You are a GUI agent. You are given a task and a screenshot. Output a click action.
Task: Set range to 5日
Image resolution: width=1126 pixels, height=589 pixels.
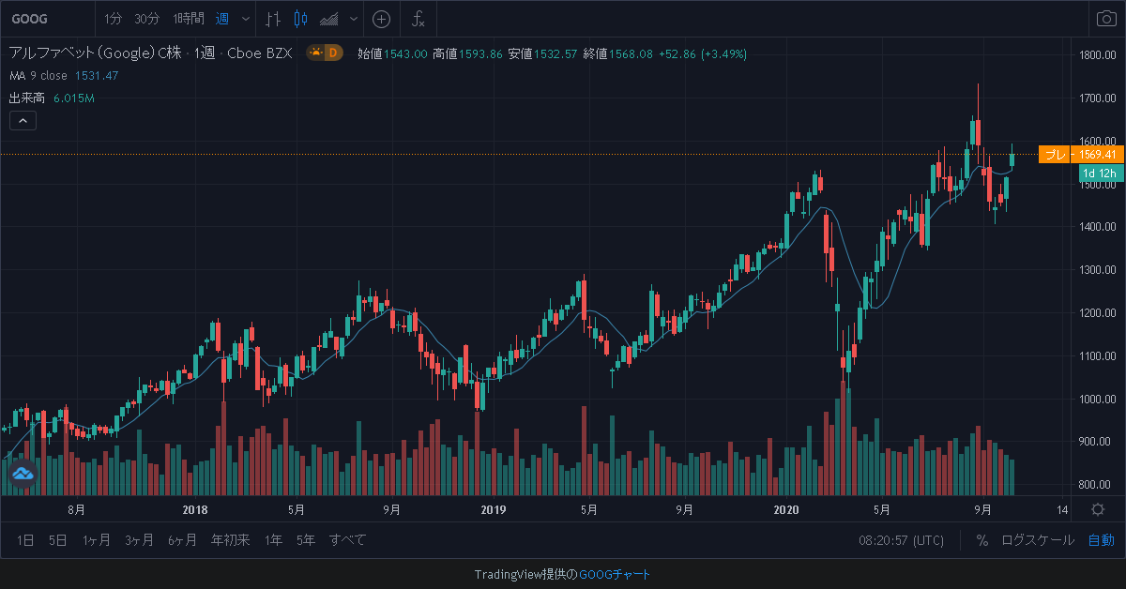(x=58, y=540)
